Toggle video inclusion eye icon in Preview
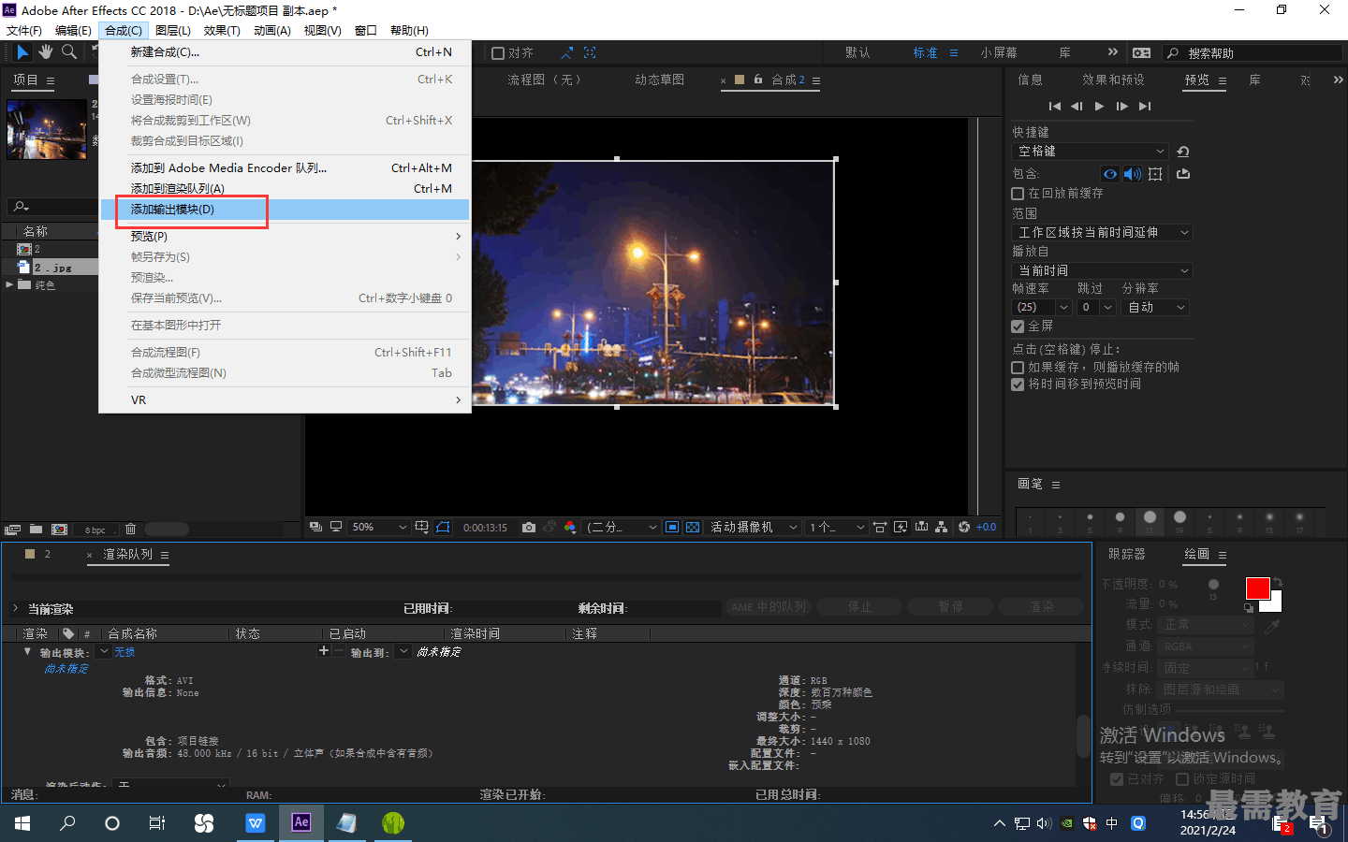The height and width of the screenshot is (842, 1348). [x=1110, y=174]
